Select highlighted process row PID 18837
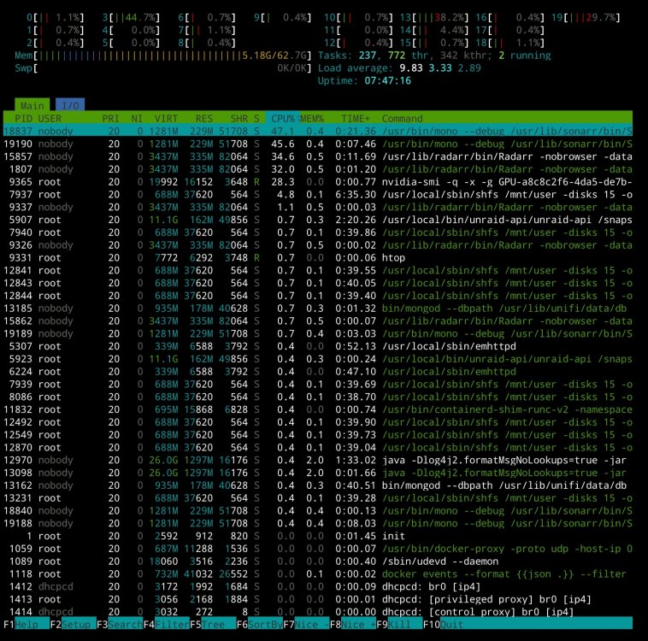648x641 pixels. tap(318, 131)
